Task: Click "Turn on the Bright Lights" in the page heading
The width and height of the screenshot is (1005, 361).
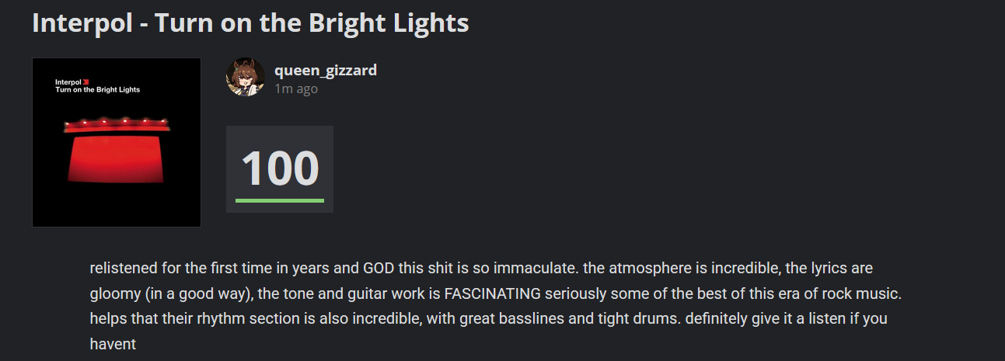Action: [312, 23]
